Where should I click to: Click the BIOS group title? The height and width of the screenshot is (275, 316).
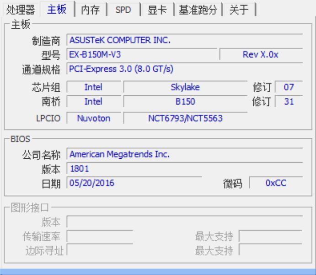point(21,139)
